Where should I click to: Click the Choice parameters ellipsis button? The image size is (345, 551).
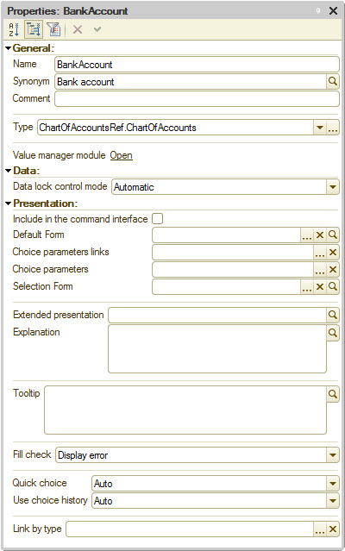(320, 269)
